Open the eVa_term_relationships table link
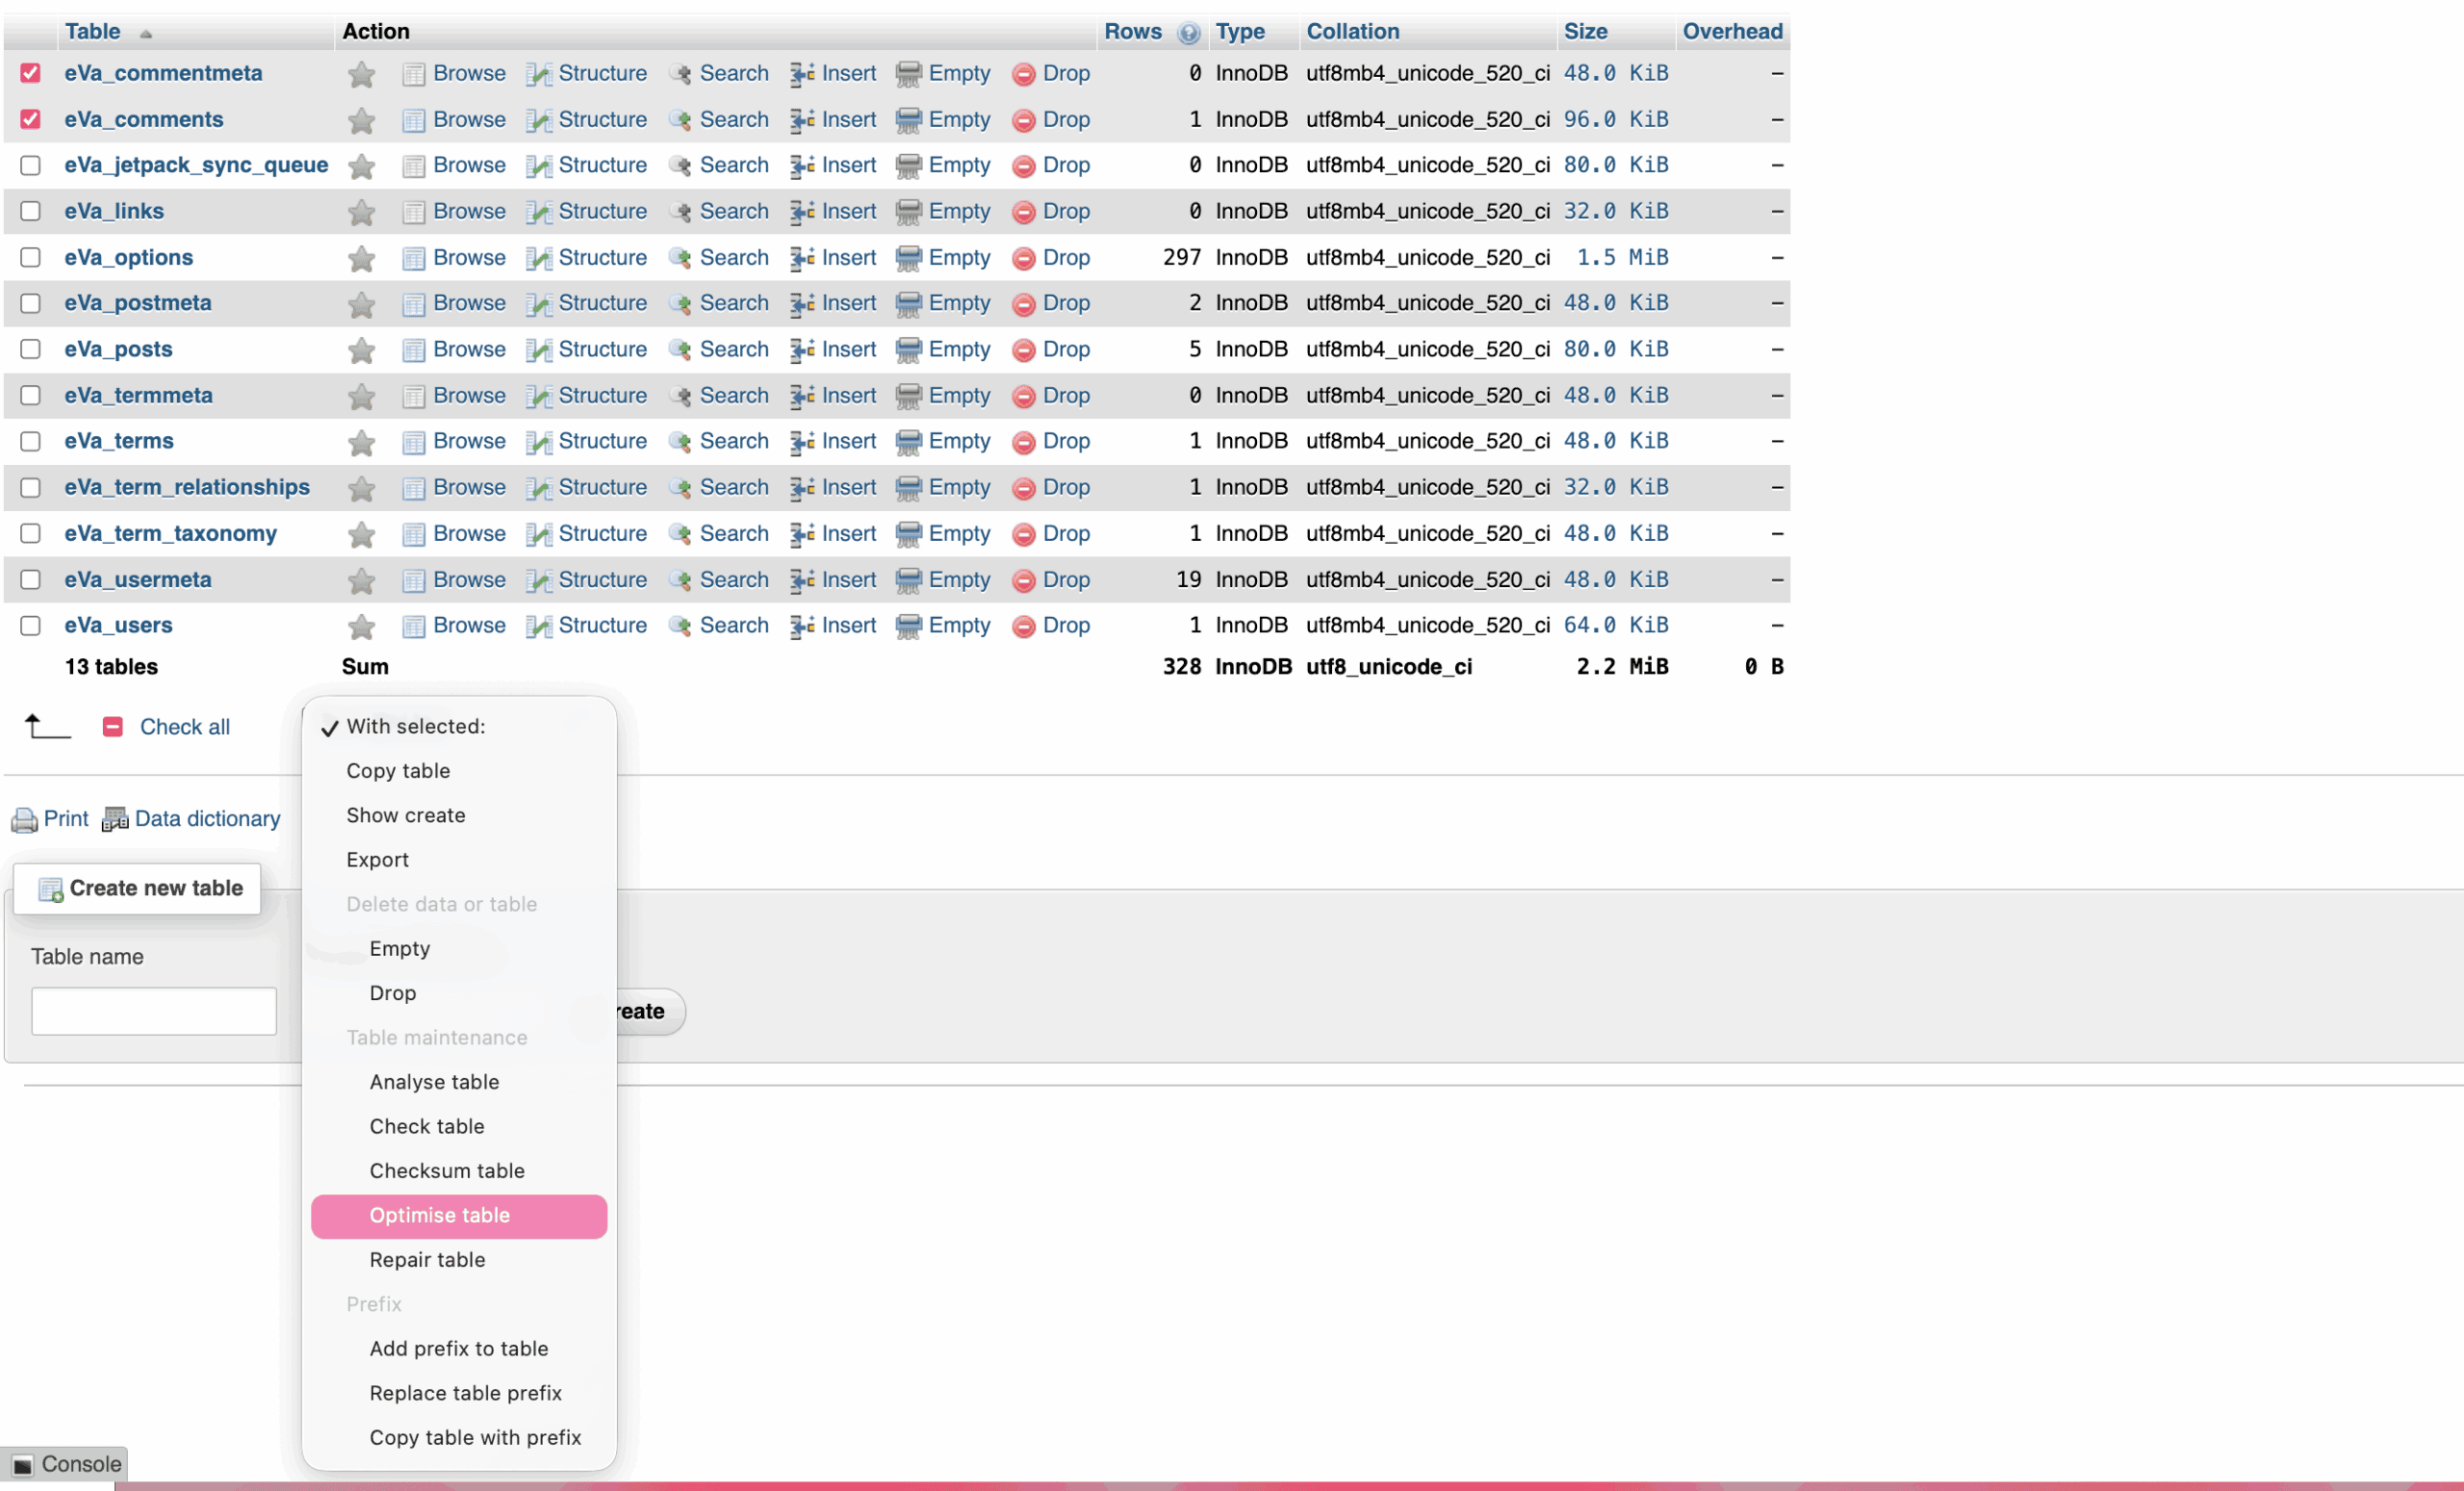Image resolution: width=2464 pixels, height=1491 pixels. 187,488
